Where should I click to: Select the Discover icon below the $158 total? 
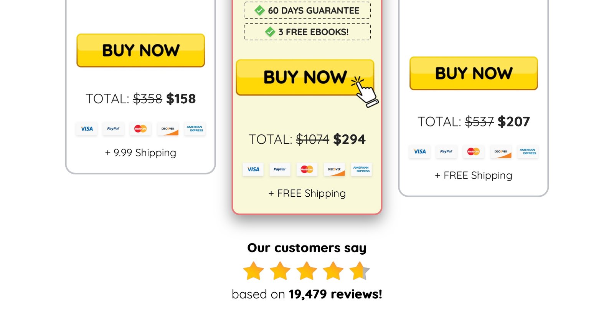[x=168, y=129]
